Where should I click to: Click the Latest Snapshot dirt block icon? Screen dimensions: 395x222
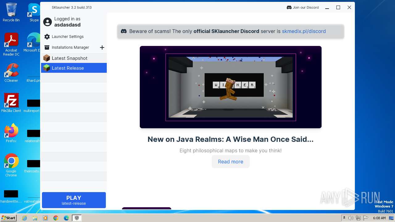click(x=47, y=58)
